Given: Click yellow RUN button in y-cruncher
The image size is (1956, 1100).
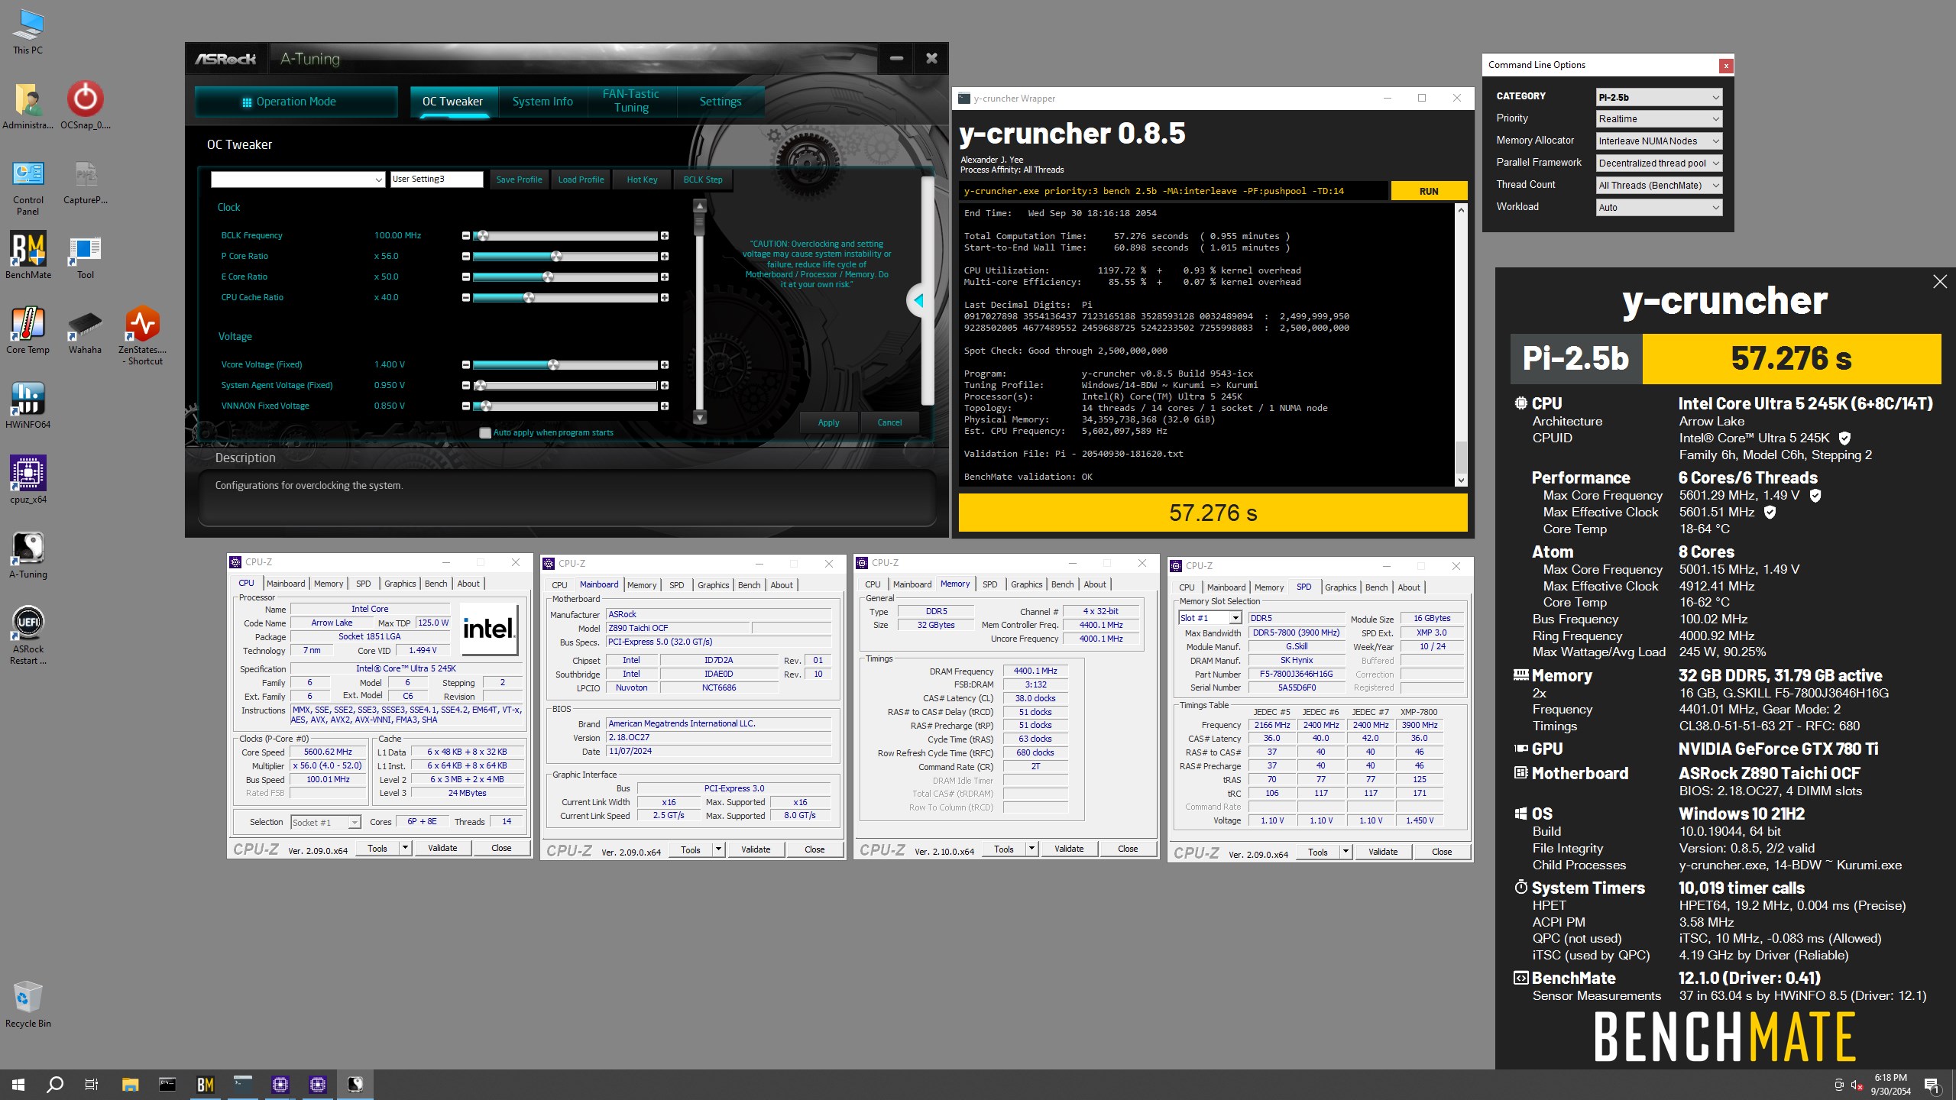Looking at the screenshot, I should click(x=1429, y=191).
